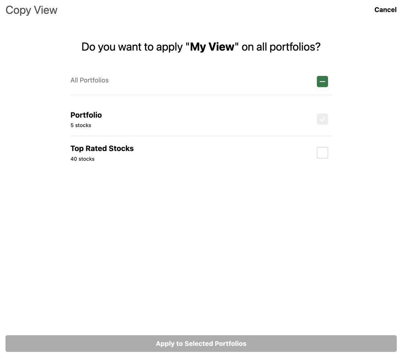Click the All Portfolios label text
This screenshot has height=360, width=408.
tap(89, 80)
